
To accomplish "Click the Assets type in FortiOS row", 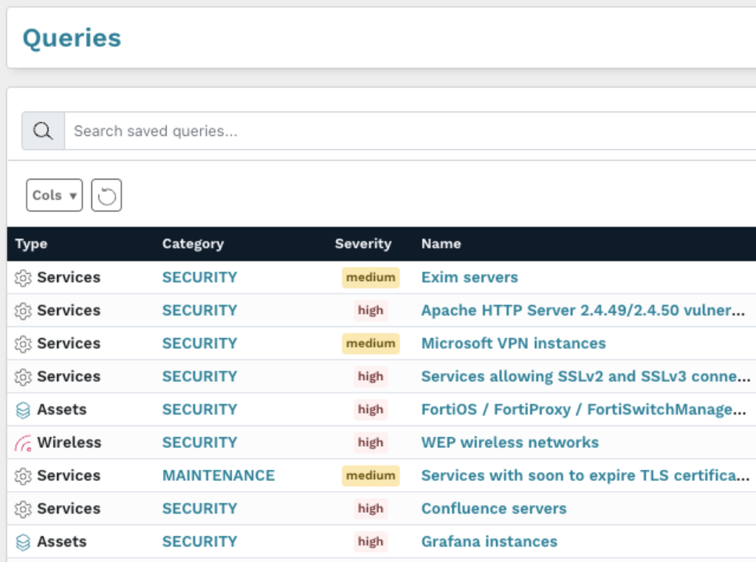I will click(62, 409).
